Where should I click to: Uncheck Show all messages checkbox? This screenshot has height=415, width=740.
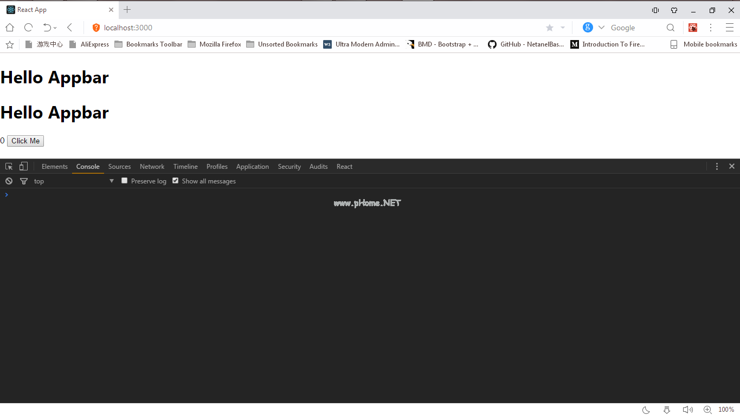tap(175, 181)
